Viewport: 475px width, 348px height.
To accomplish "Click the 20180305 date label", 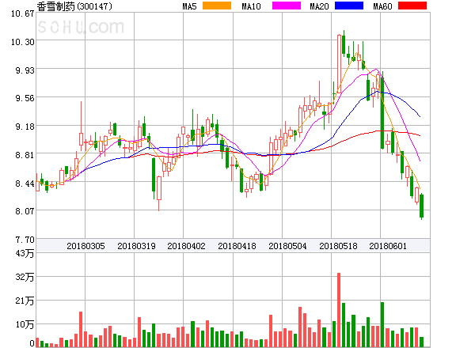I will point(85,246).
